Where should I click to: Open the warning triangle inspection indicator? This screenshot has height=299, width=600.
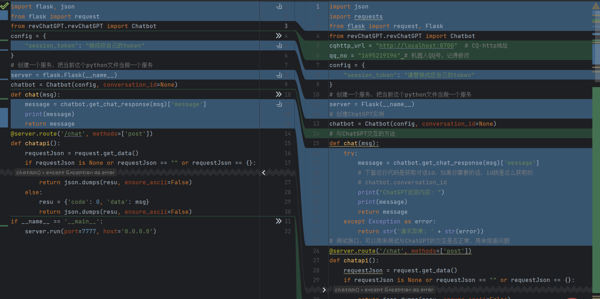click(596, 6)
